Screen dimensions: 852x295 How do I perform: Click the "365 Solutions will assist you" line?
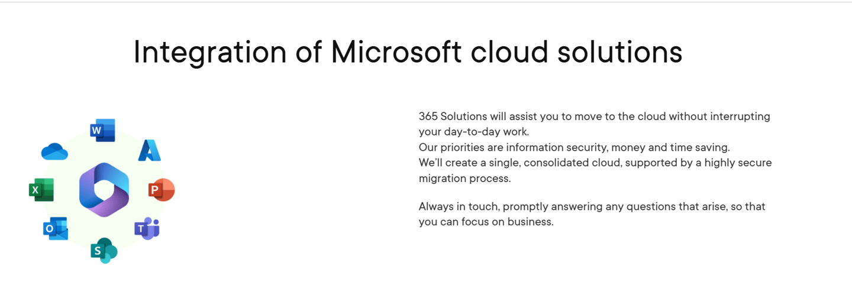click(x=595, y=116)
